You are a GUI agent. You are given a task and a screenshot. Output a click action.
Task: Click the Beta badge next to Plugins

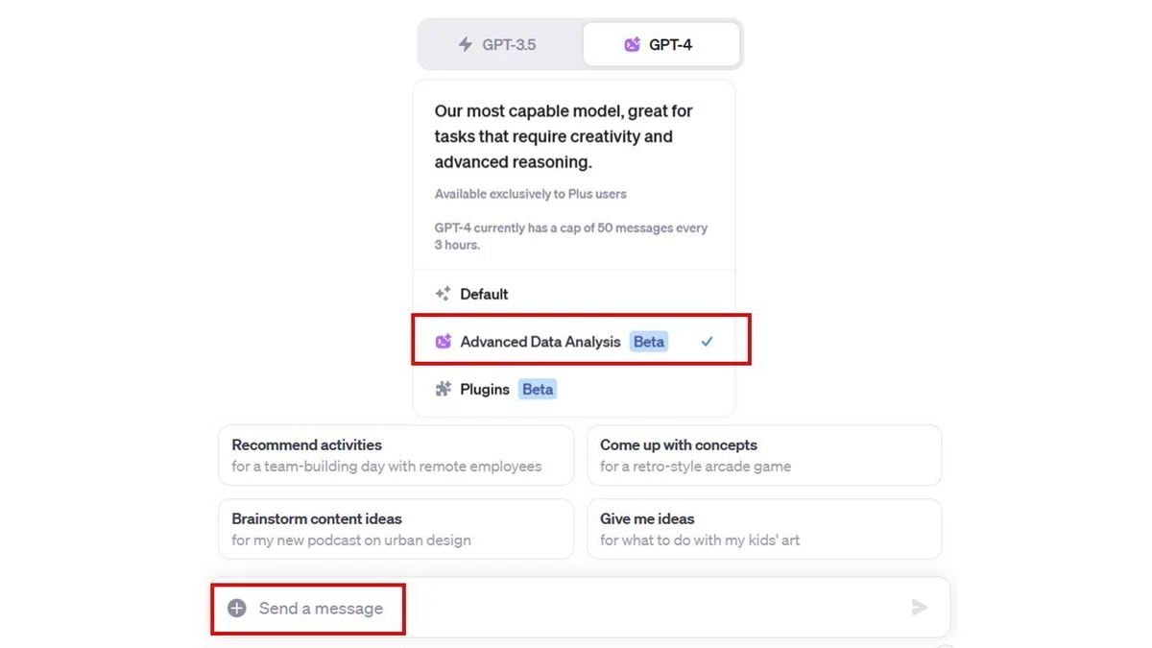tap(538, 389)
